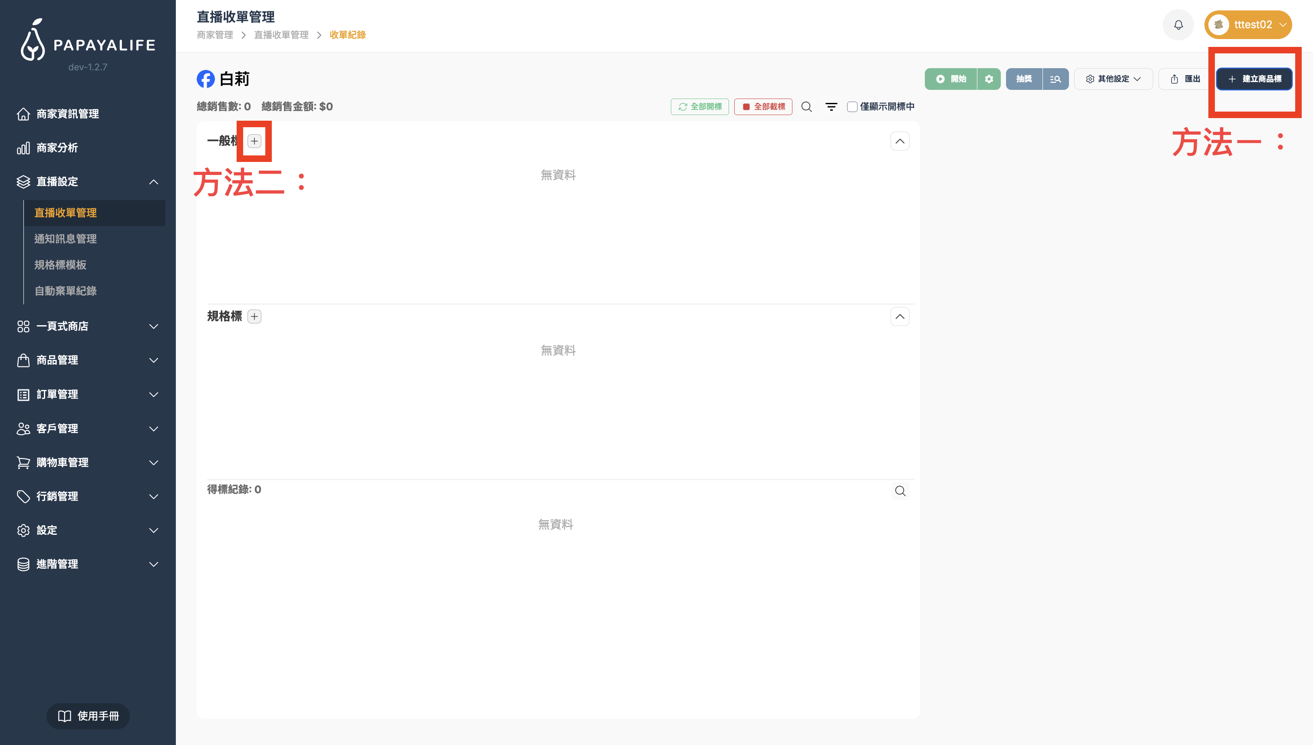1313x745 pixels.
Task: Open the 其他設定 dropdown
Action: 1113,79
